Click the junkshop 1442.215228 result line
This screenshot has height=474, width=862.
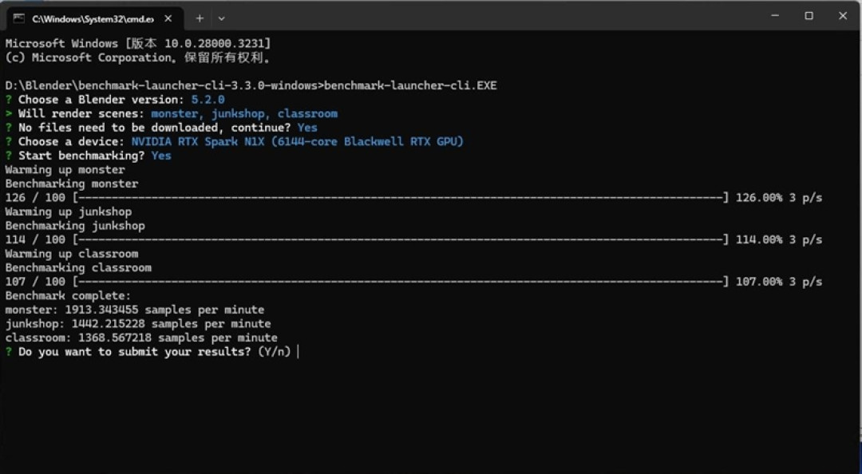(x=138, y=324)
